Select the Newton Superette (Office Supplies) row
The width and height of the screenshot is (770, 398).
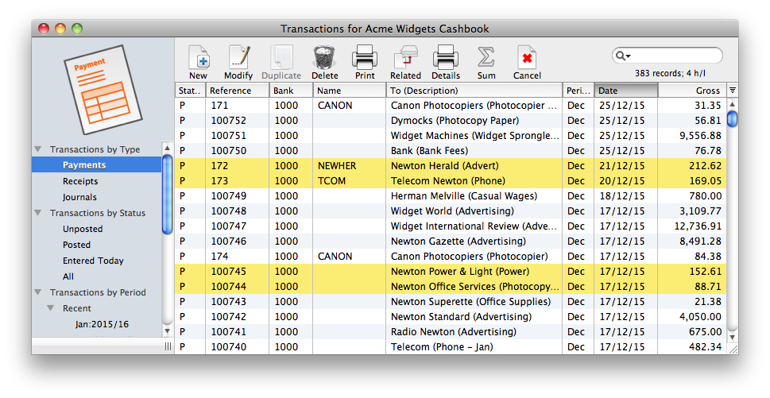[x=451, y=301]
